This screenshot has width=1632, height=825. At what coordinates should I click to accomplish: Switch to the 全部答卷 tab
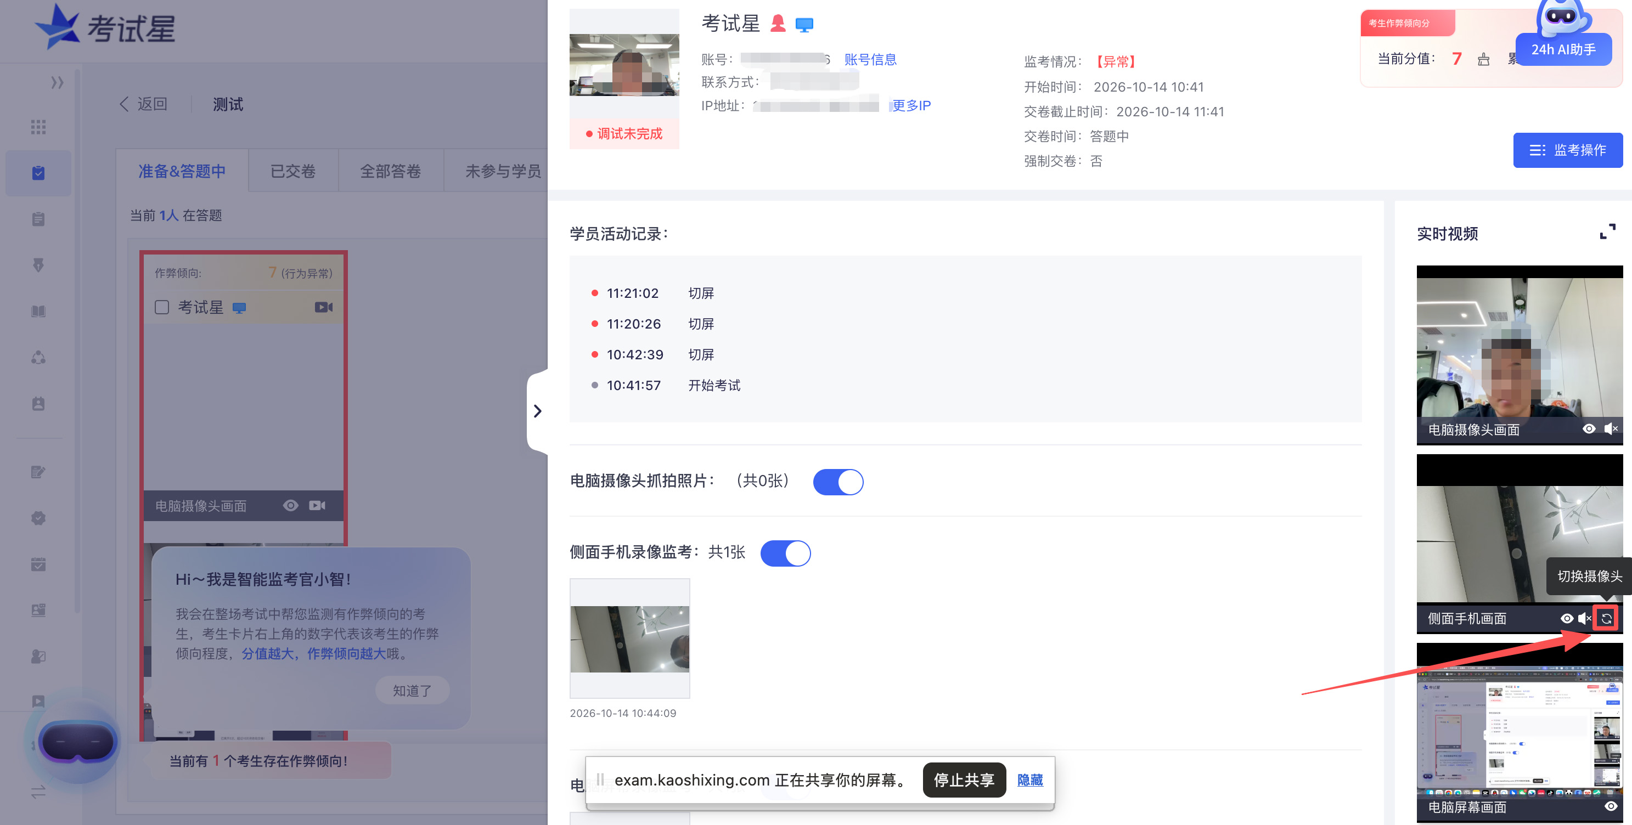pos(390,171)
